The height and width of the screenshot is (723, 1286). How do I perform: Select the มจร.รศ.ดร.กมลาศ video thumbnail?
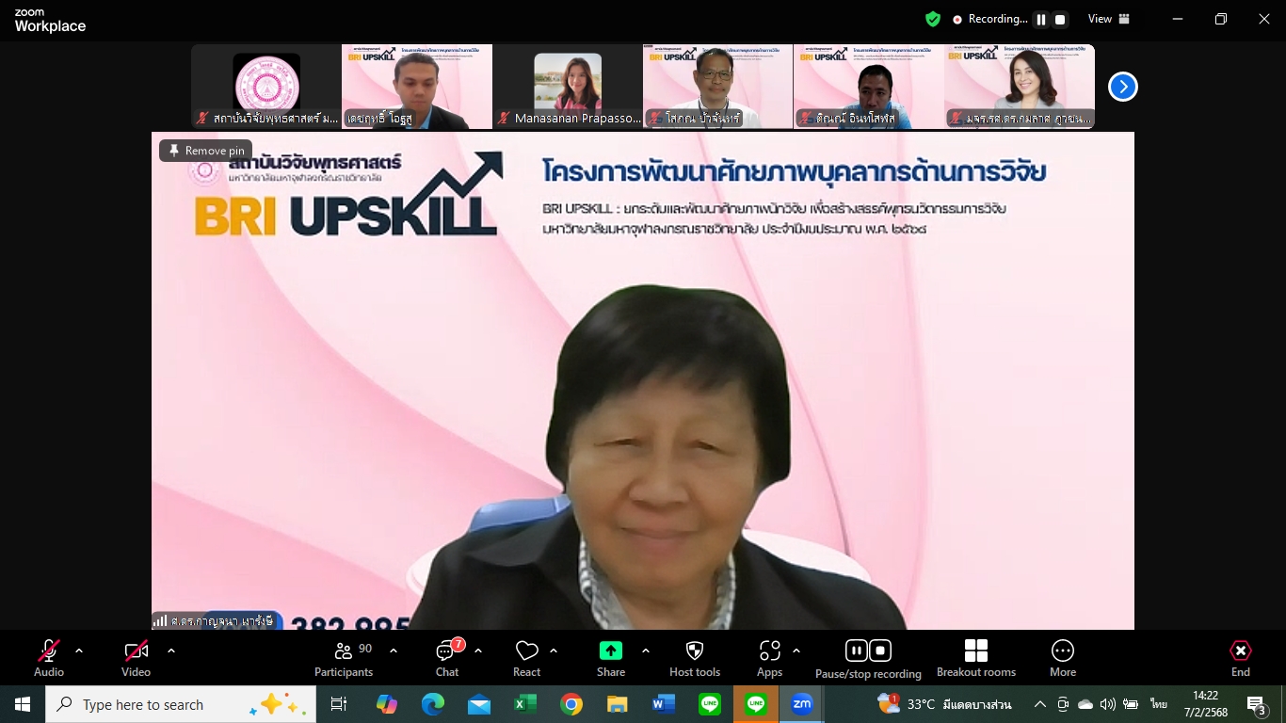1020,87
